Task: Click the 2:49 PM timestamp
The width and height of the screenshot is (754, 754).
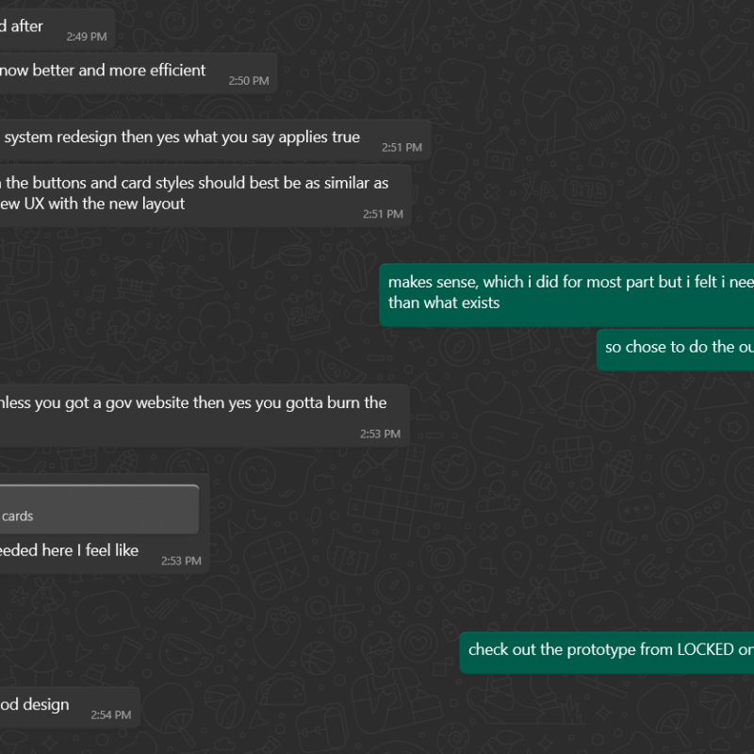Action: point(87,37)
